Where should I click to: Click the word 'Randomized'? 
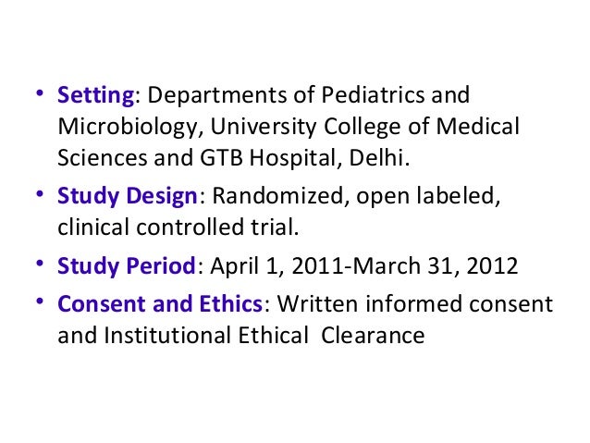click(x=277, y=196)
